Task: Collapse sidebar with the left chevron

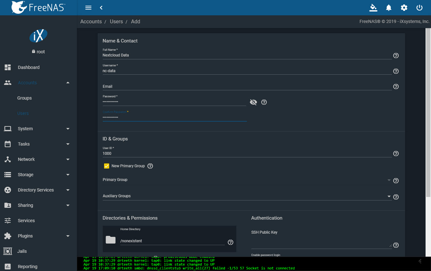Action: pyautogui.click(x=101, y=8)
